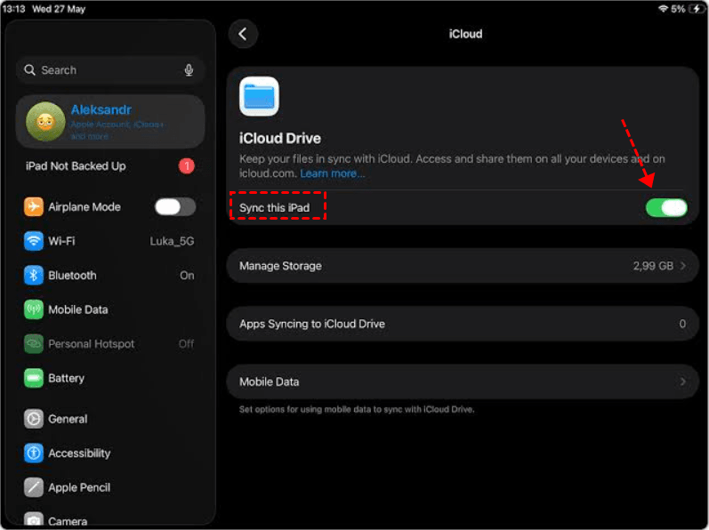
Task: Tap the iCloud page title
Action: click(465, 34)
